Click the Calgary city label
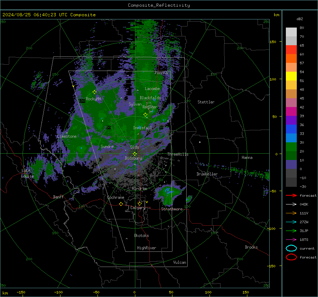 pos(138,208)
